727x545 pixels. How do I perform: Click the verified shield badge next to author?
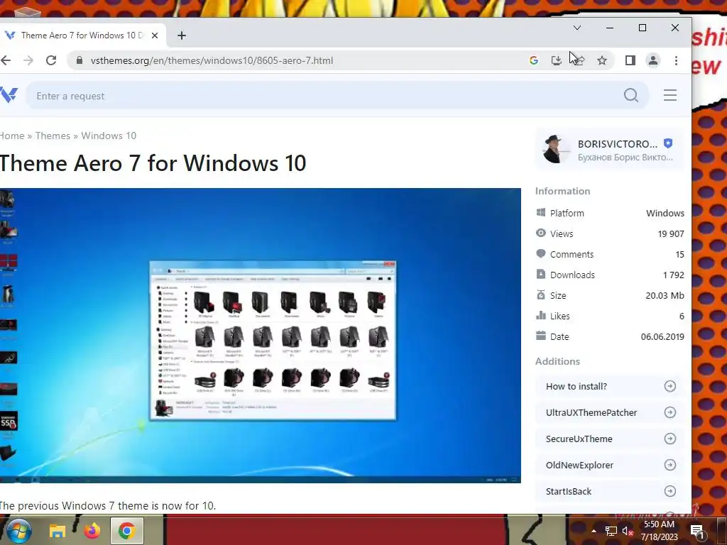click(x=667, y=143)
